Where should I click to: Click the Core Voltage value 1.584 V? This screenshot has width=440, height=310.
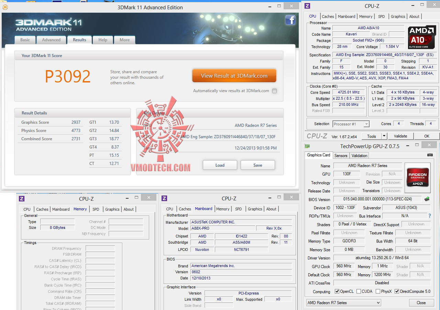tap(392, 46)
